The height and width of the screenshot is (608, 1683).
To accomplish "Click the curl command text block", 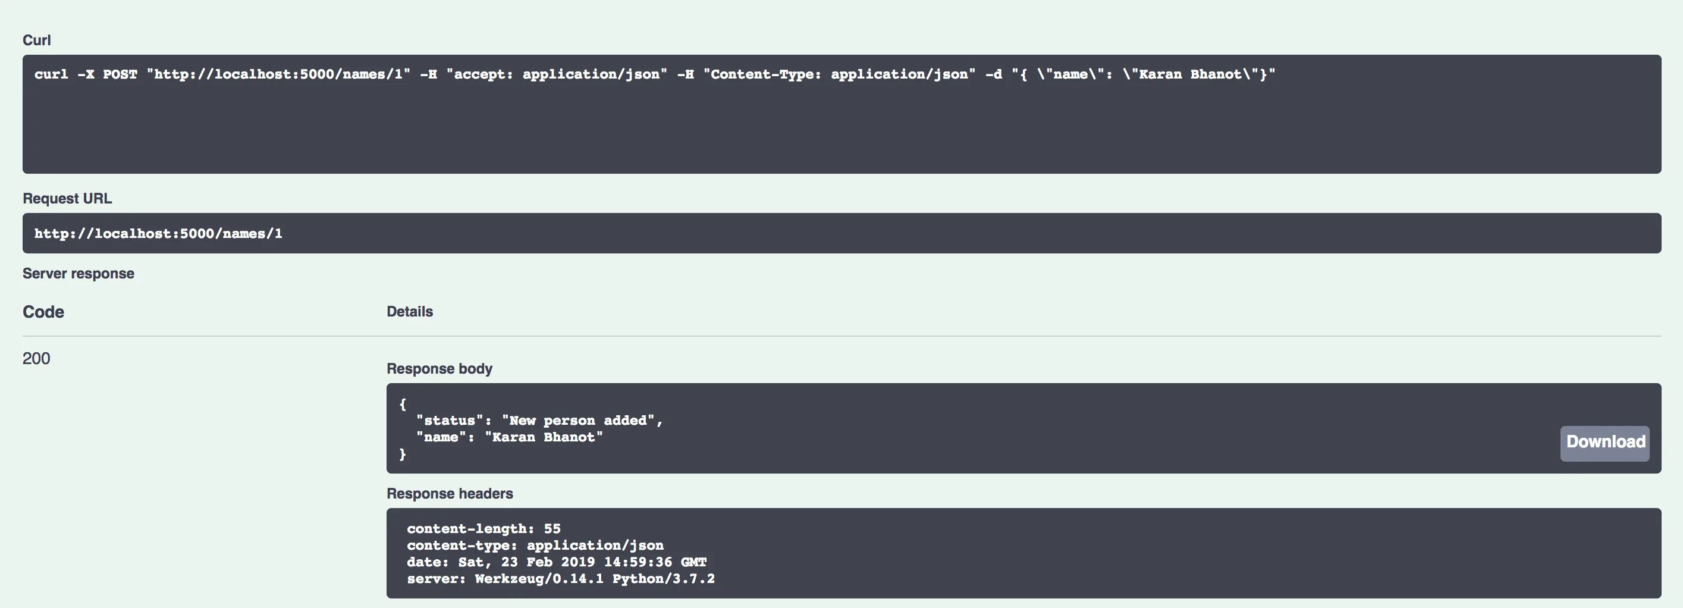I will pyautogui.click(x=842, y=114).
